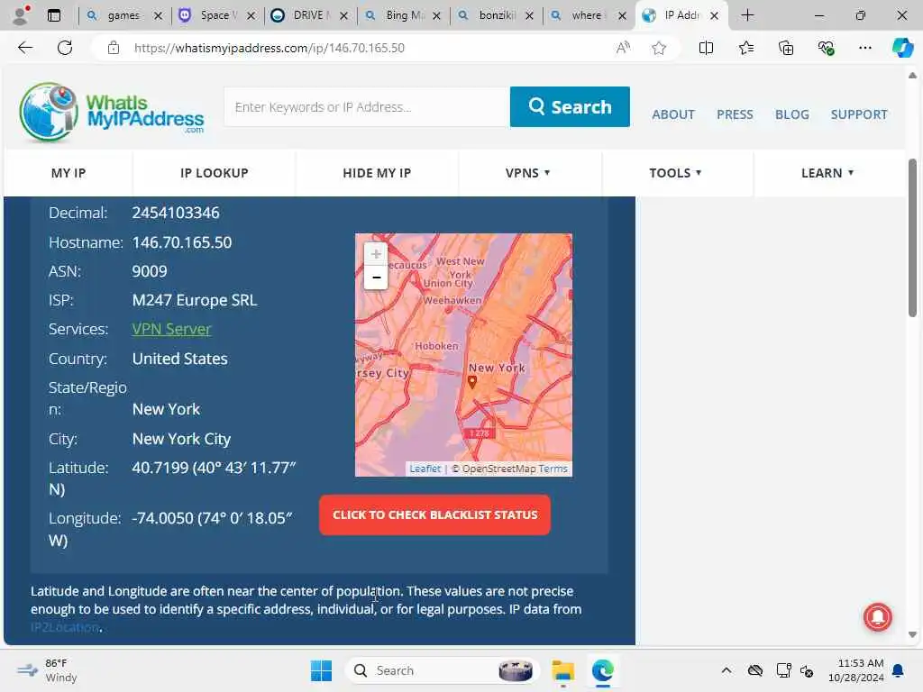Open the weather widget 86°F Windy
This screenshot has width=923, height=692.
click(x=47, y=670)
